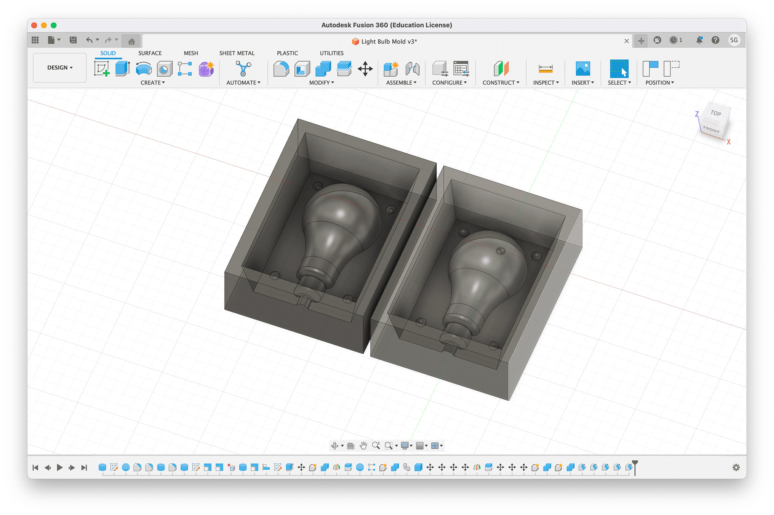This screenshot has height=515, width=774.
Task: Switch to the SHEET METAL tab
Action: click(x=237, y=53)
